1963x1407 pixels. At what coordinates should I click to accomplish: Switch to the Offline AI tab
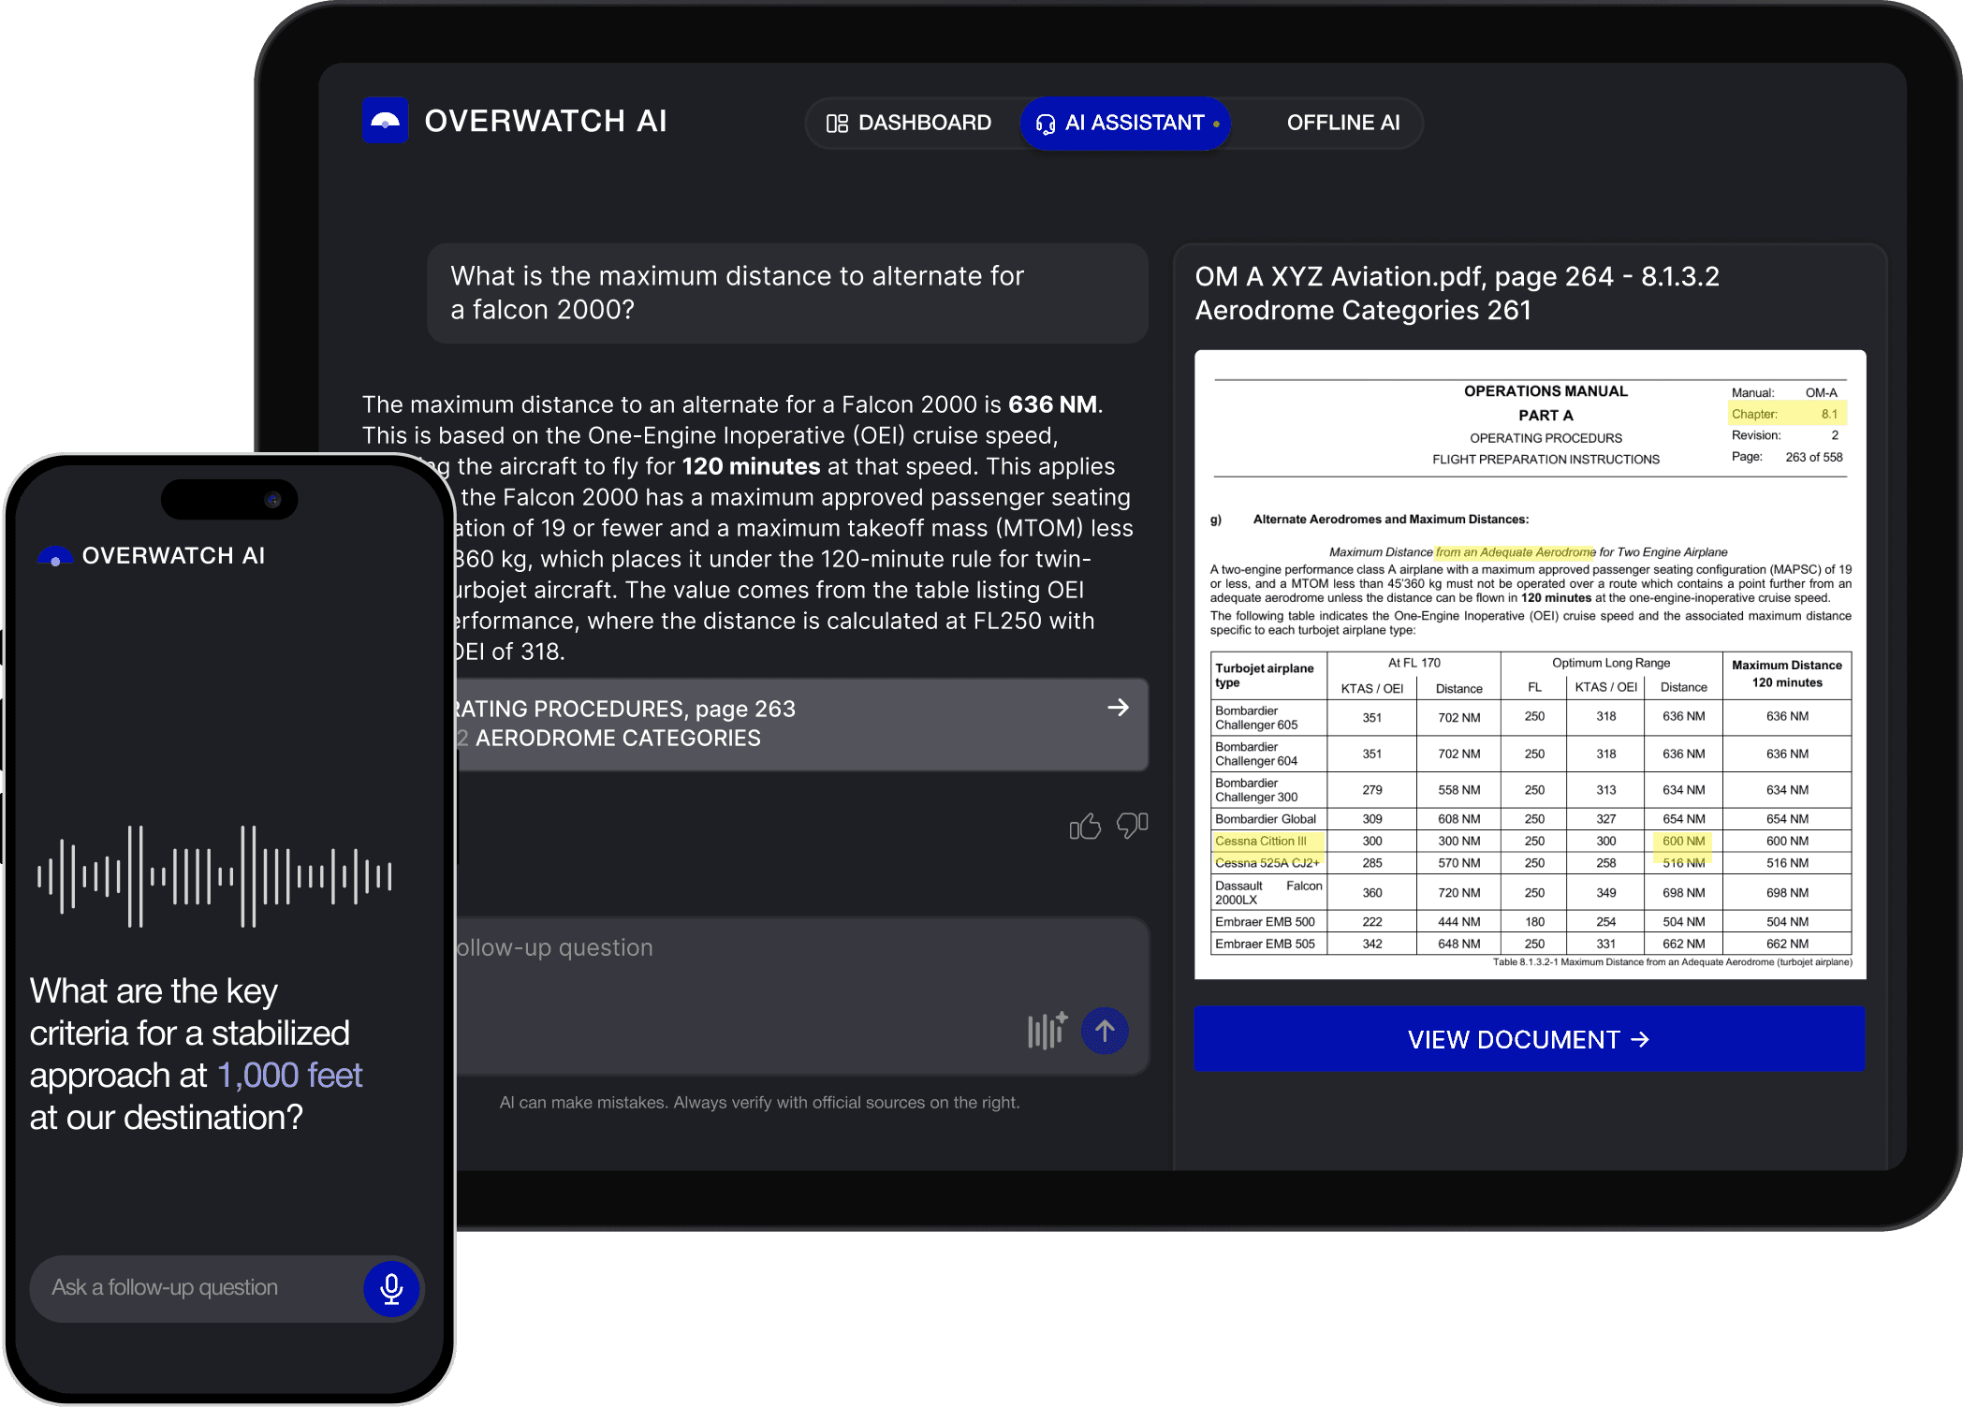(x=1342, y=123)
